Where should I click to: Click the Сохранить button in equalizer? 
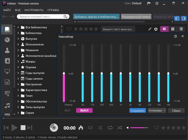[x=137, y=111]
